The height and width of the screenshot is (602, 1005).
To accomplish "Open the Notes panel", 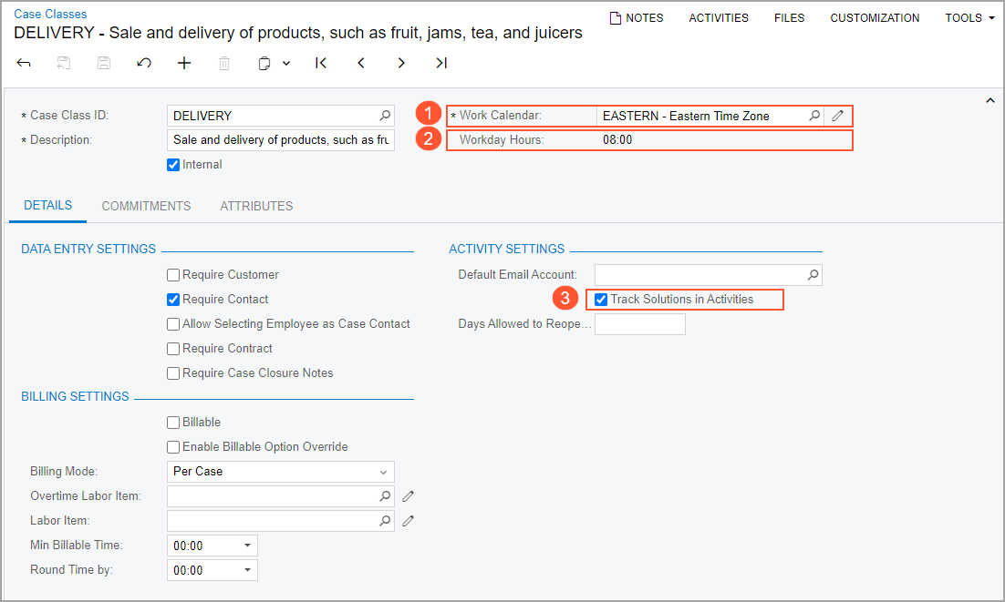I will 637,18.
